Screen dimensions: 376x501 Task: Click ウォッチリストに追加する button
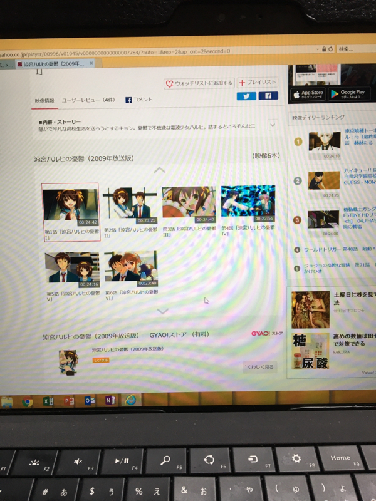199,83
